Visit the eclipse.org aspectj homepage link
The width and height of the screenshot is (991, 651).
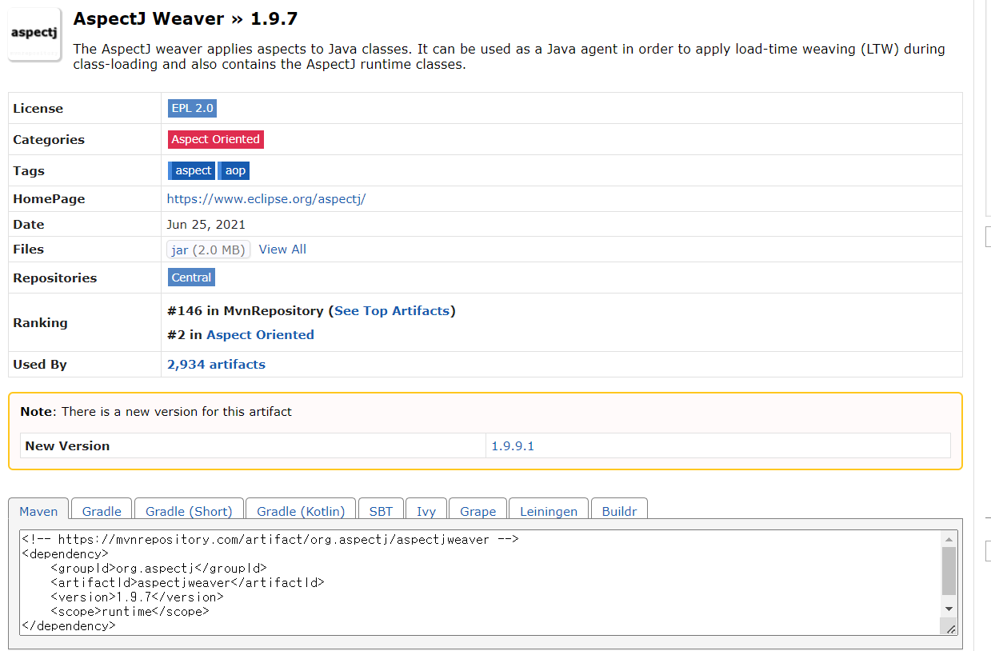tap(266, 199)
